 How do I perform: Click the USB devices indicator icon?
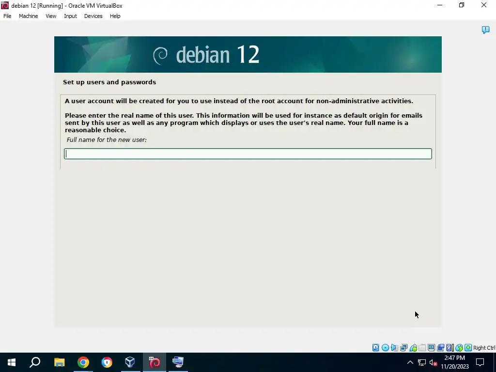pyautogui.click(x=413, y=348)
